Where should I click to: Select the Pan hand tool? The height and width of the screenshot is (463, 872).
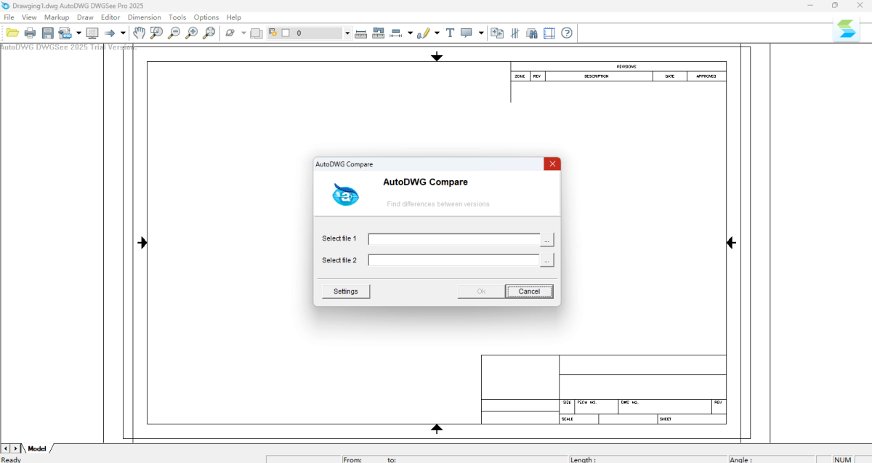coord(139,33)
